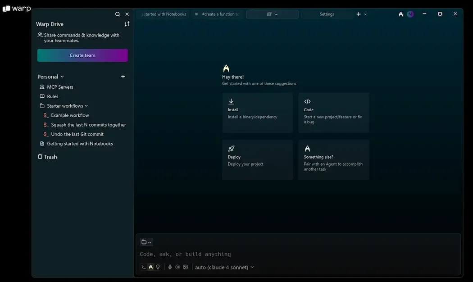Click the current directory '~' chip

(146, 242)
